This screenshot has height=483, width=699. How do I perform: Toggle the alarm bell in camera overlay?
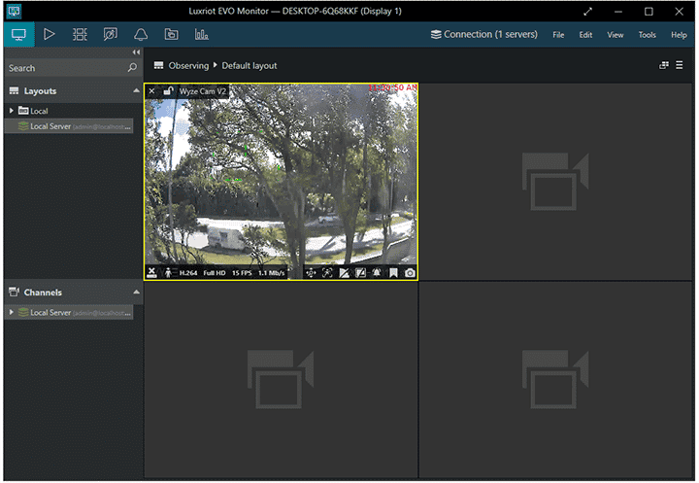375,273
